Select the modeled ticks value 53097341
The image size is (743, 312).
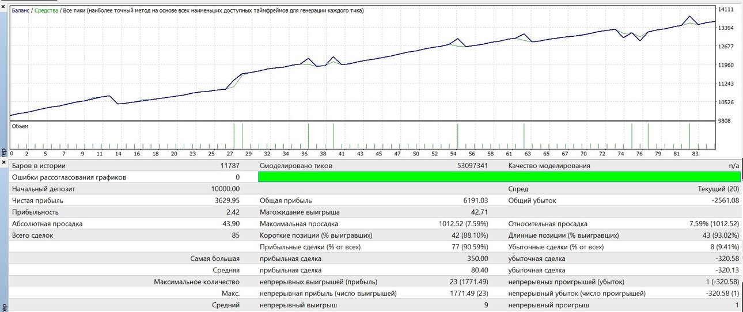(472, 166)
